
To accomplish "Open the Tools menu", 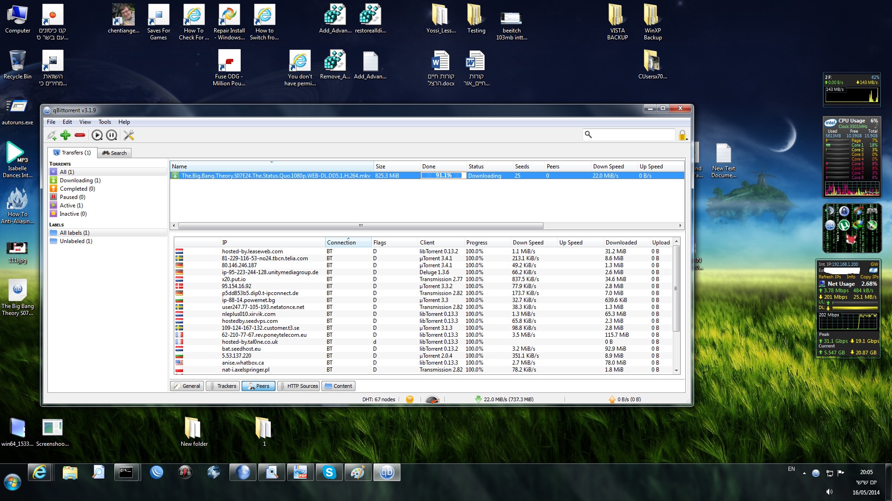I will 105,122.
